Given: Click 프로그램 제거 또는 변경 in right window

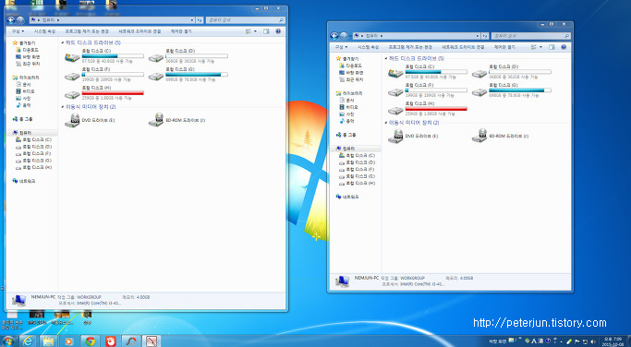Looking at the screenshot, I should tap(410, 47).
